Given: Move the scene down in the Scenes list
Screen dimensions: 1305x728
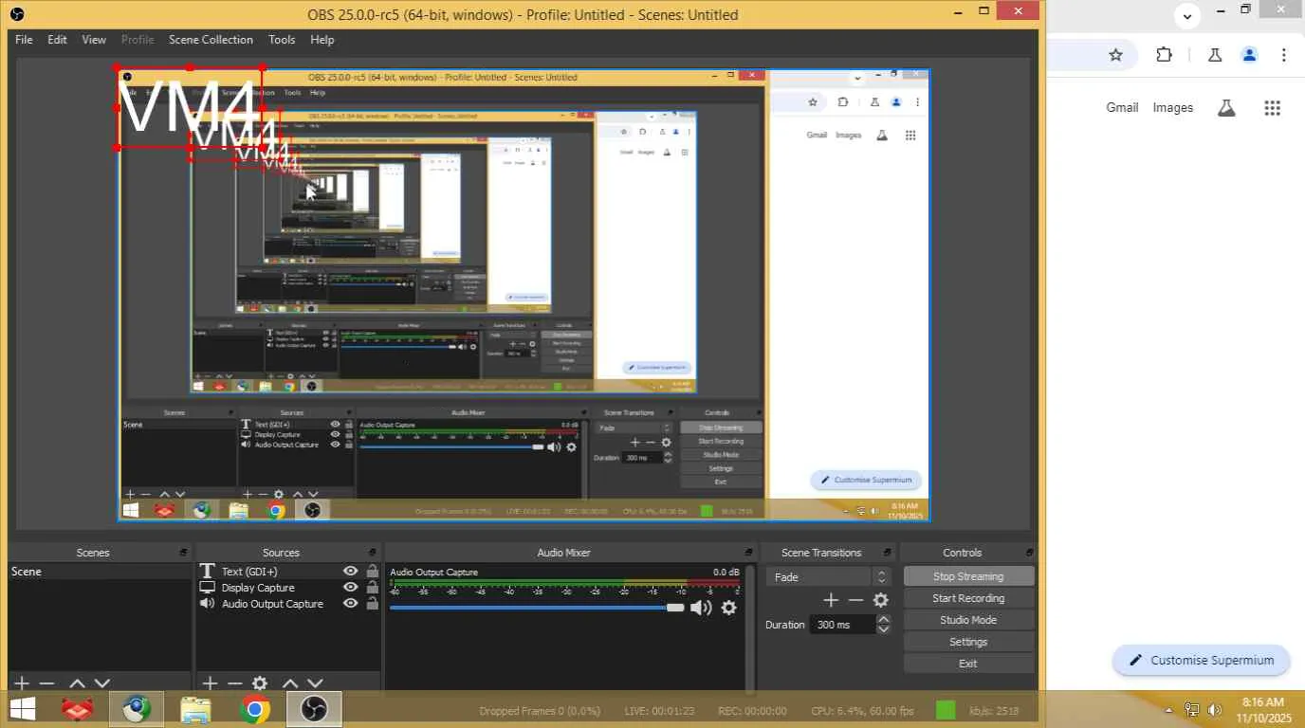Looking at the screenshot, I should coord(102,683).
